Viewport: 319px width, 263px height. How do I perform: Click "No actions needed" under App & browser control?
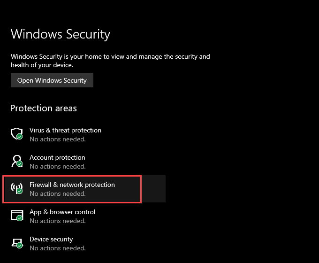58,221
